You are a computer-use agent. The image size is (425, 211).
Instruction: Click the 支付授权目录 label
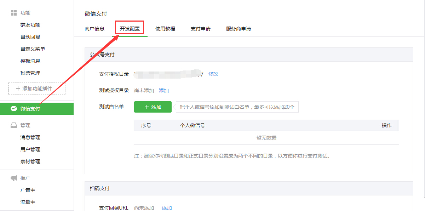(114, 74)
